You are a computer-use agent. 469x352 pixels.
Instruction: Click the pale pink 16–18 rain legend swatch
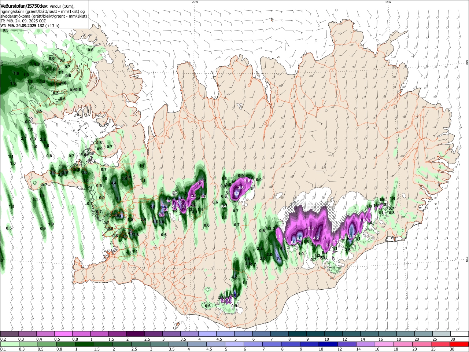(x=384, y=344)
